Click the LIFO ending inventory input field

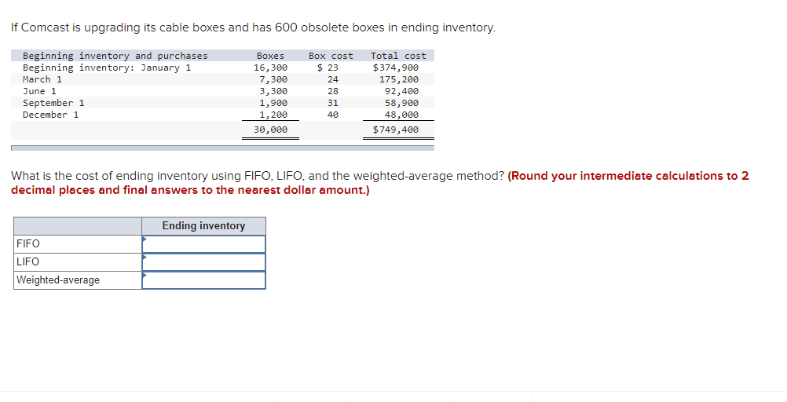click(x=203, y=262)
